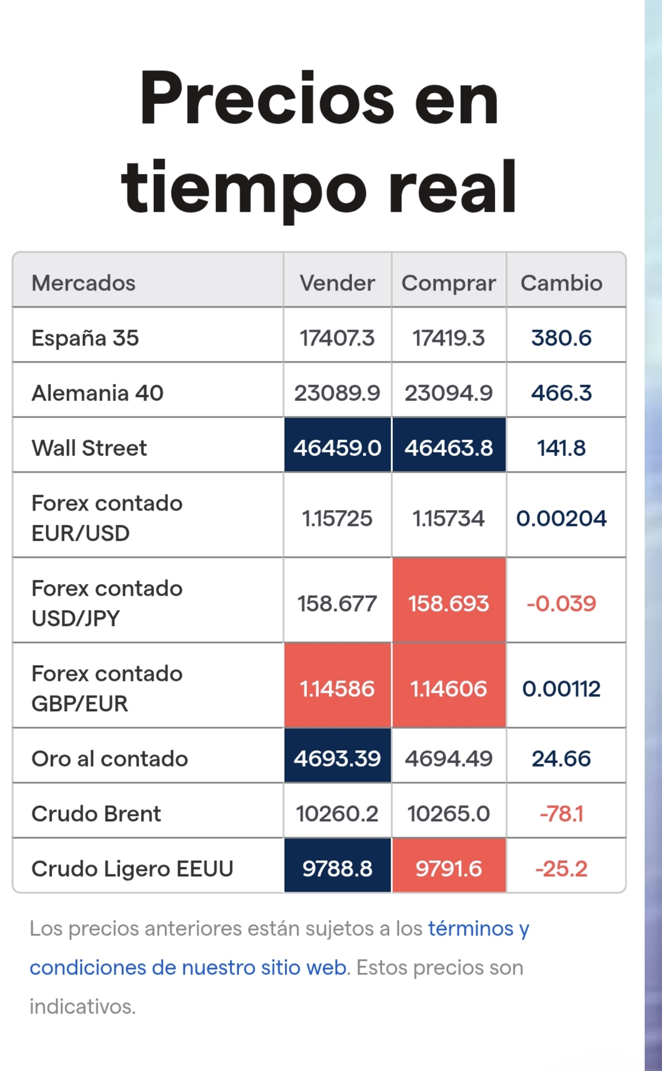Click Wall Street buy price 46463.8
Screen dimensions: 662x1071
click(449, 445)
